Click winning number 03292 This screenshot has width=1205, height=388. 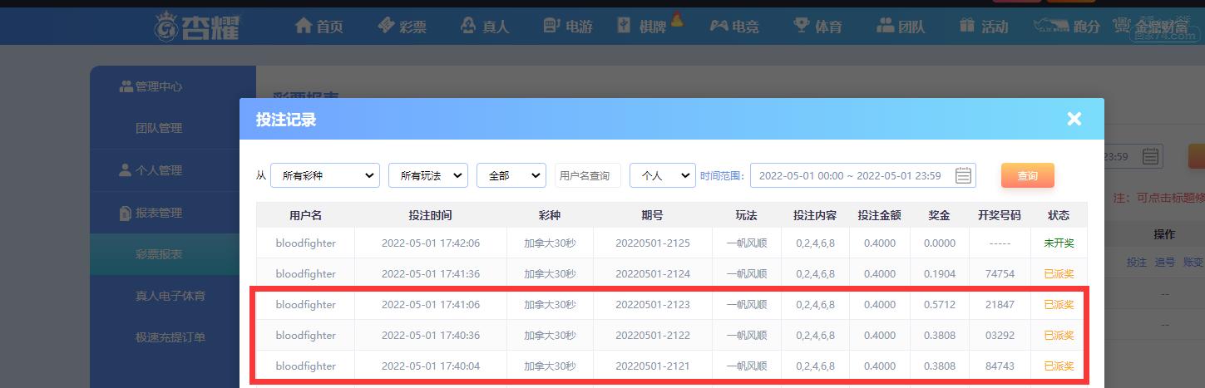pyautogui.click(x=1000, y=336)
